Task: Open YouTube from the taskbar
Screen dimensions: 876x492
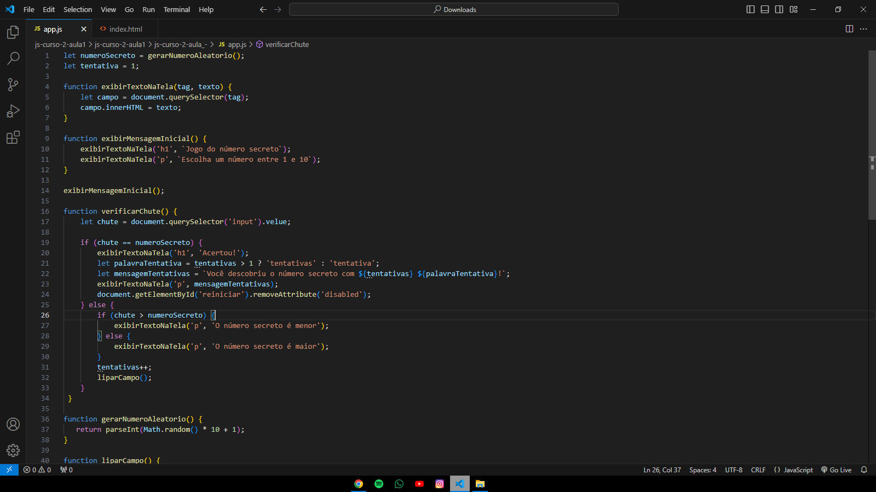Action: (x=419, y=484)
